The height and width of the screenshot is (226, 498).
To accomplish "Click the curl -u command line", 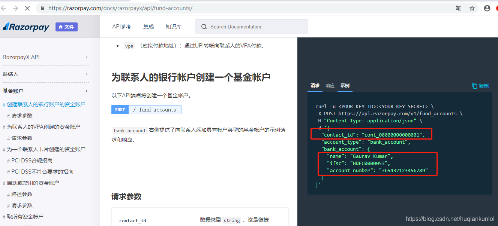I will click(375, 107).
